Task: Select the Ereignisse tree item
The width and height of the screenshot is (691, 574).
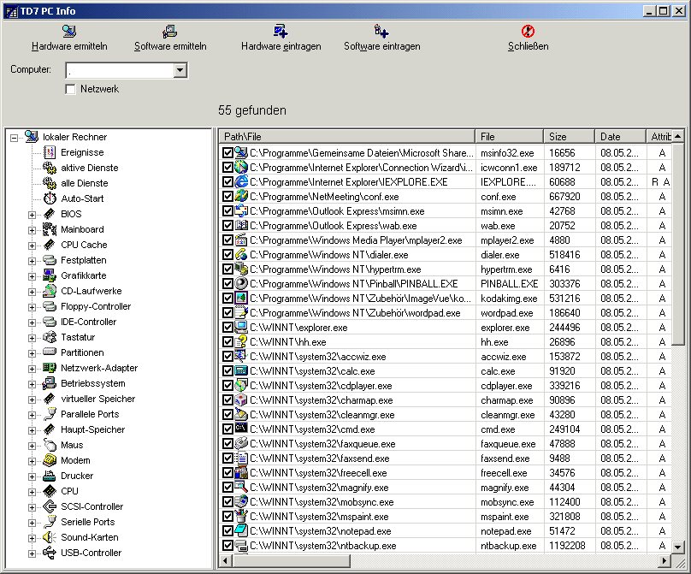Action: (81, 152)
